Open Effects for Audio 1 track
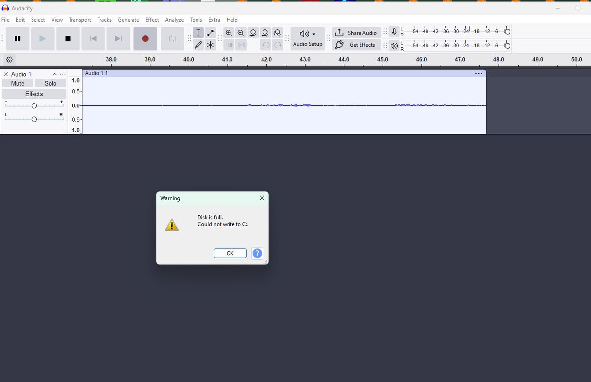This screenshot has height=382, width=591. pos(34,94)
